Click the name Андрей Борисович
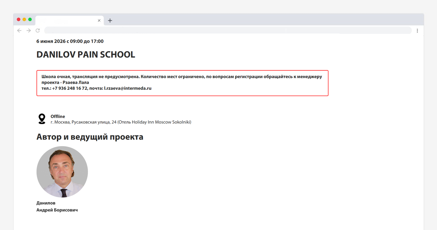The image size is (437, 230). click(57, 210)
